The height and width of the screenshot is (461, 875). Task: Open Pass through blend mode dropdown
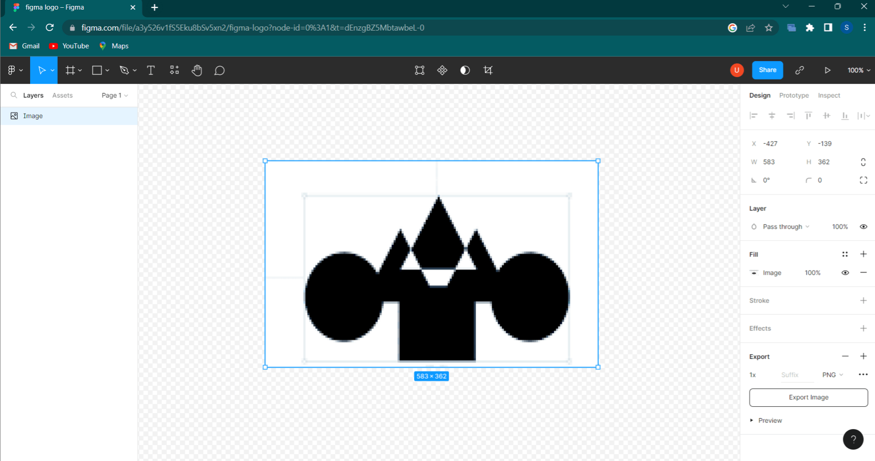coord(786,227)
